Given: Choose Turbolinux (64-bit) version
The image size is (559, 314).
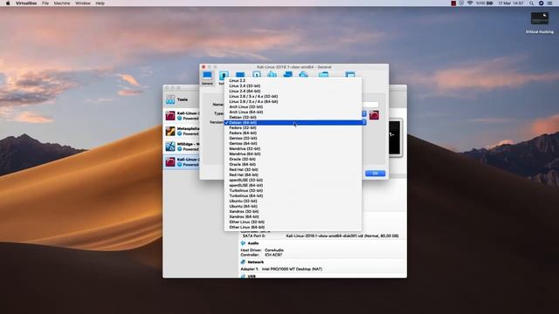Looking at the screenshot, I should point(293,195).
